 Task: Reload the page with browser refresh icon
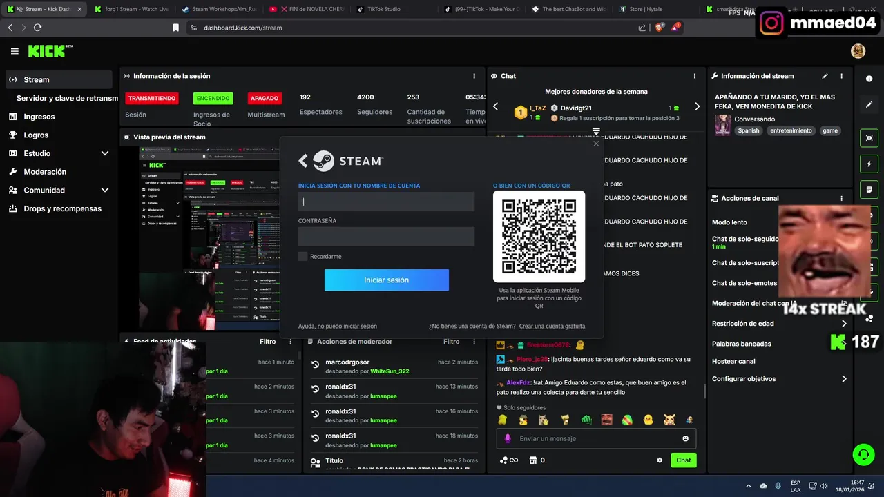(x=37, y=28)
